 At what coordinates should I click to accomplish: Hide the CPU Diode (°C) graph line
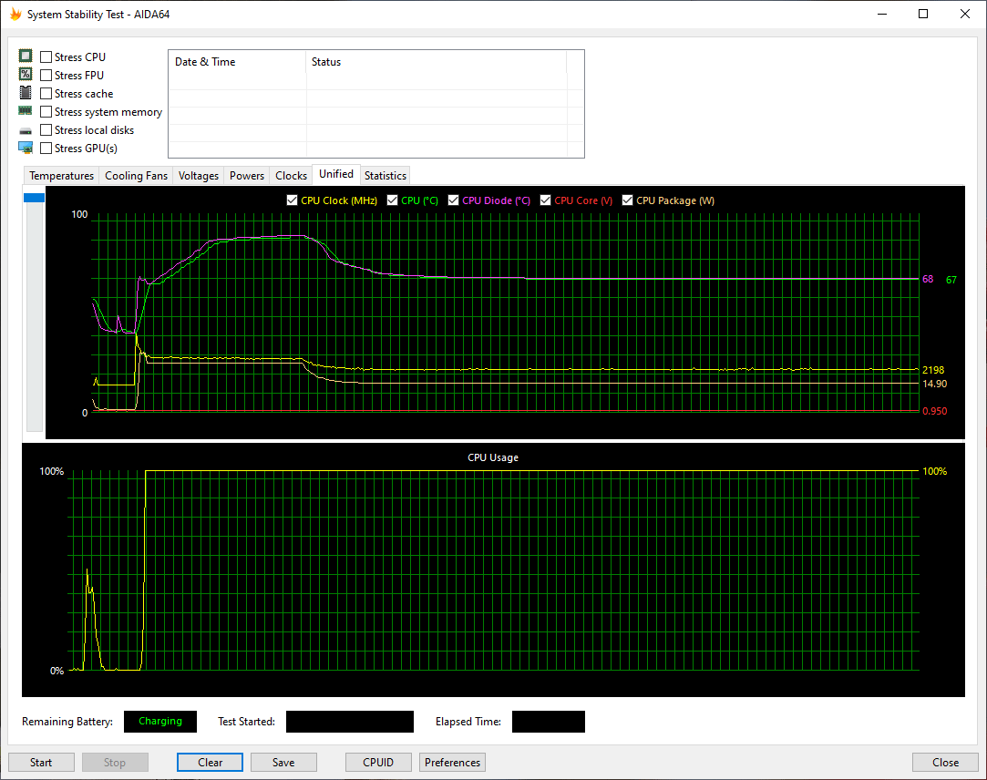(x=453, y=200)
